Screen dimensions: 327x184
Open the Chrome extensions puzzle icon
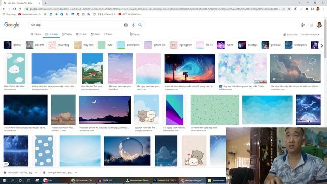click(307, 9)
